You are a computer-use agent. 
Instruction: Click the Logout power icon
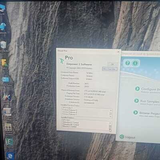tap(122, 136)
